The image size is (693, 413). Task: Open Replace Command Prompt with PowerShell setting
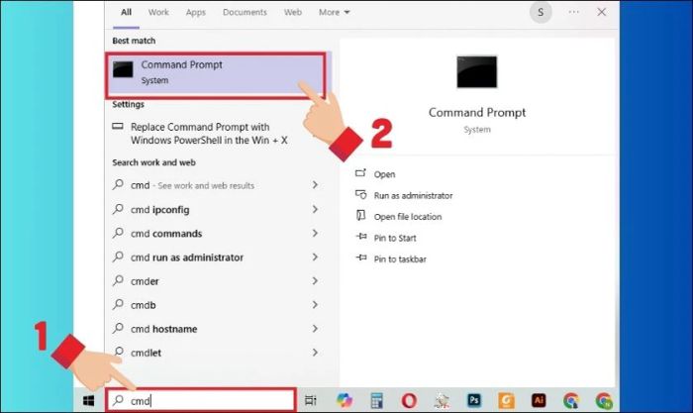[x=209, y=134]
